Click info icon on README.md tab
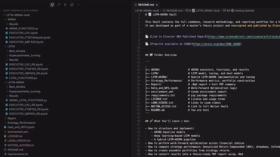 click(136, 5)
